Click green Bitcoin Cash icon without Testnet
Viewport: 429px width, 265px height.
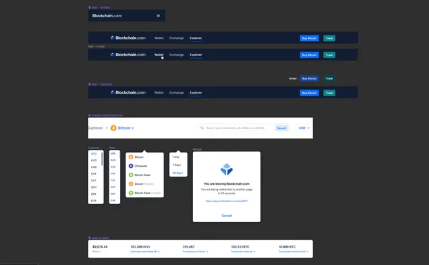coord(131,175)
